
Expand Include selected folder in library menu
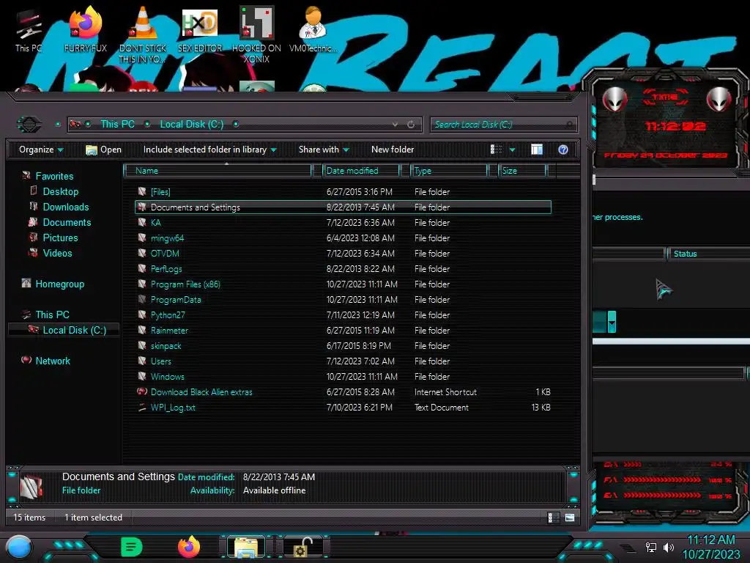(209, 150)
